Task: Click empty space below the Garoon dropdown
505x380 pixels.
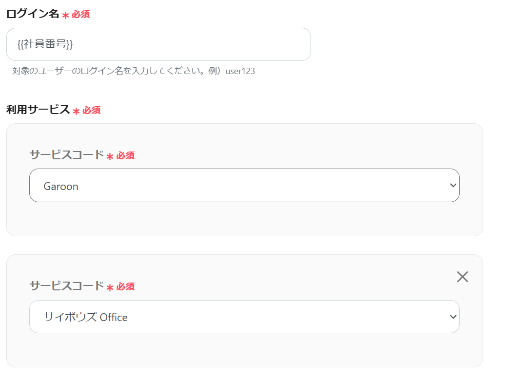Action: (244, 219)
